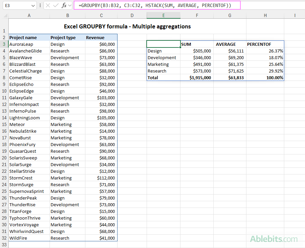Click the vertical ellipsis beside the Name Box

(40, 5)
